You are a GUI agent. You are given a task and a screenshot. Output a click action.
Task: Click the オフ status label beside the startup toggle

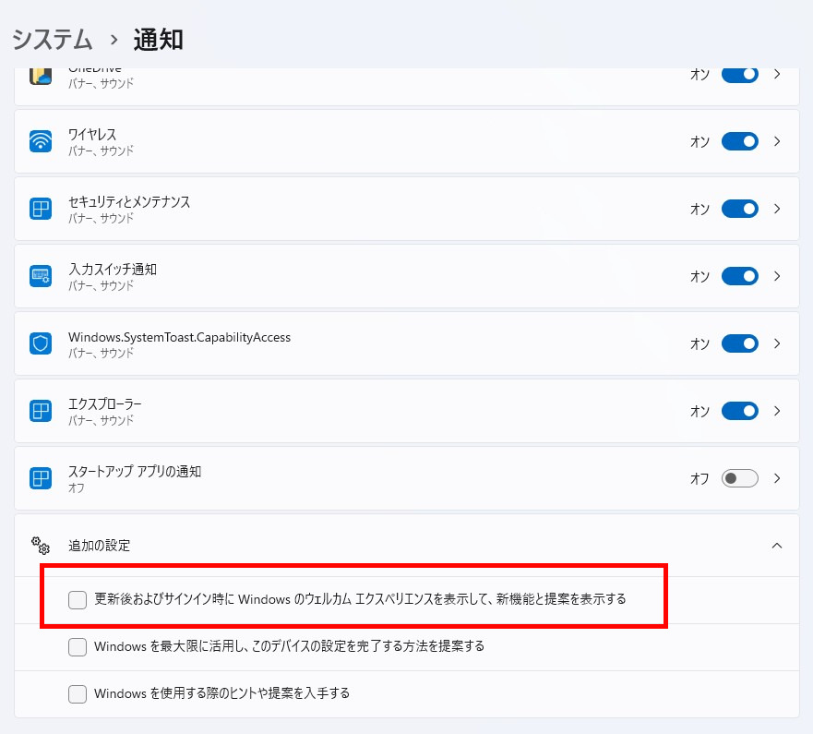(700, 479)
